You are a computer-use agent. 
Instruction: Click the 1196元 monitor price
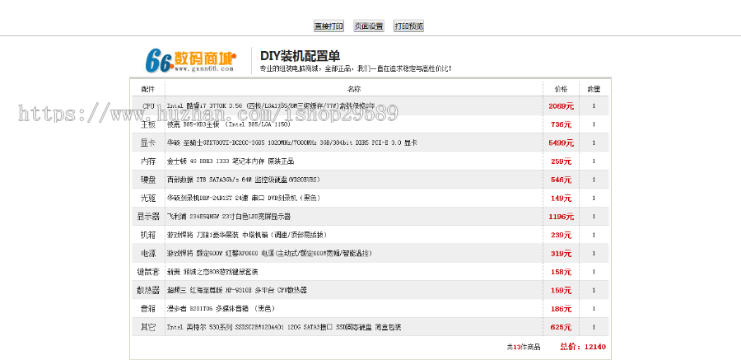(x=561, y=217)
